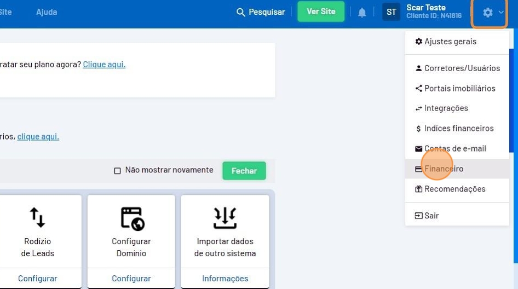Viewport: 518px width, 289px height.
Task: Open Índices financeiros menu item
Action: [x=458, y=129]
